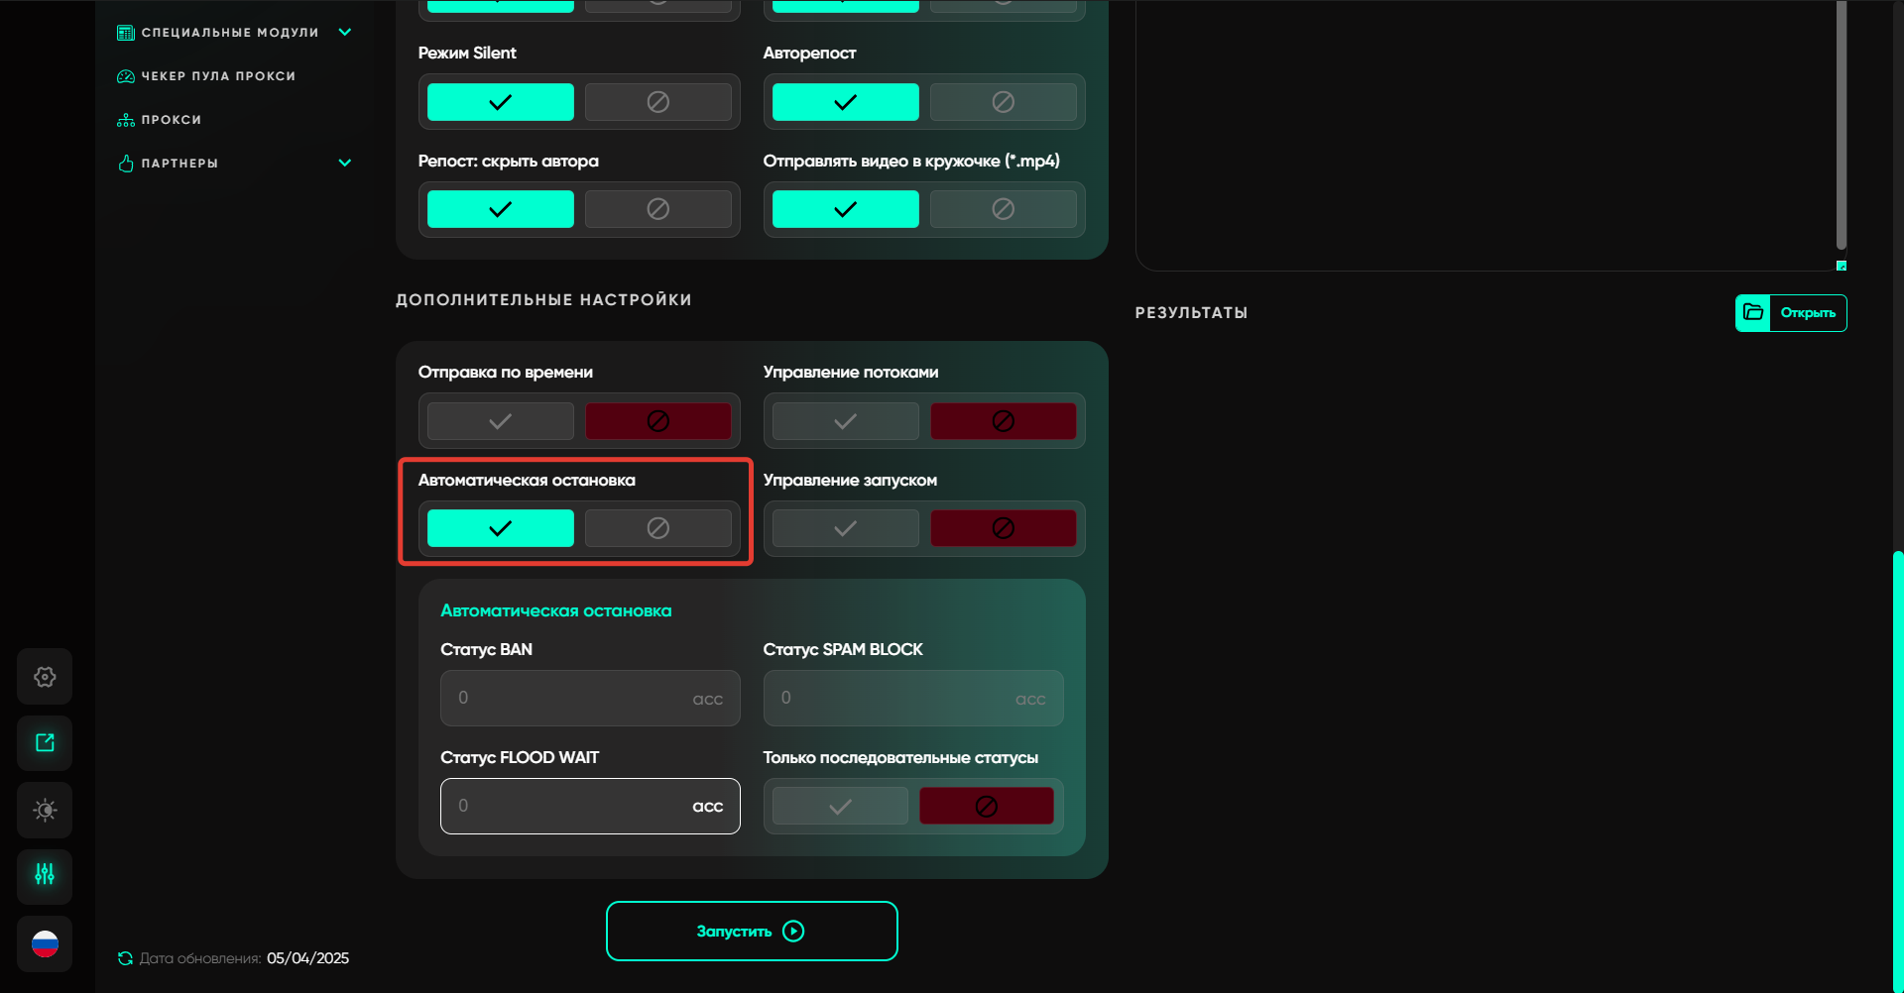Expand the Партнеры chevron
This screenshot has width=1904, height=993.
point(345,164)
